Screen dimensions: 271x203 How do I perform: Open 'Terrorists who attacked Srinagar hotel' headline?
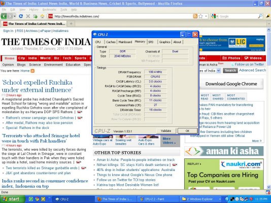[41, 138]
